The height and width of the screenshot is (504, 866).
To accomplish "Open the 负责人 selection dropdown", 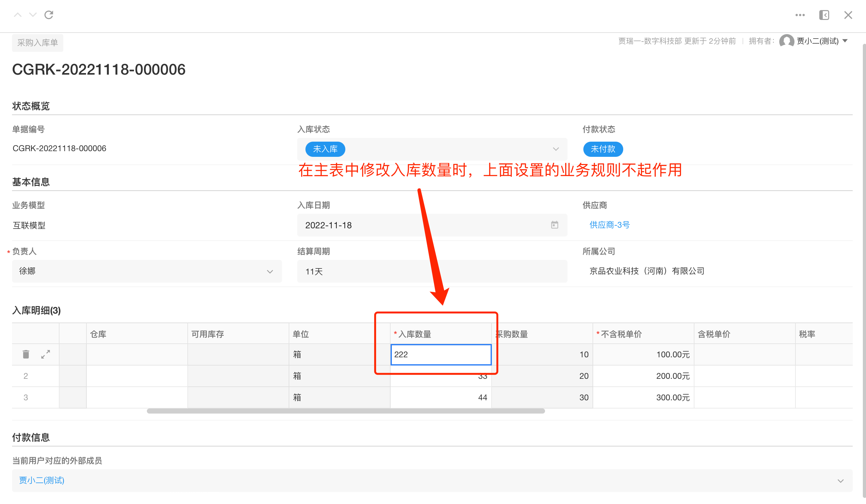I will pyautogui.click(x=270, y=271).
